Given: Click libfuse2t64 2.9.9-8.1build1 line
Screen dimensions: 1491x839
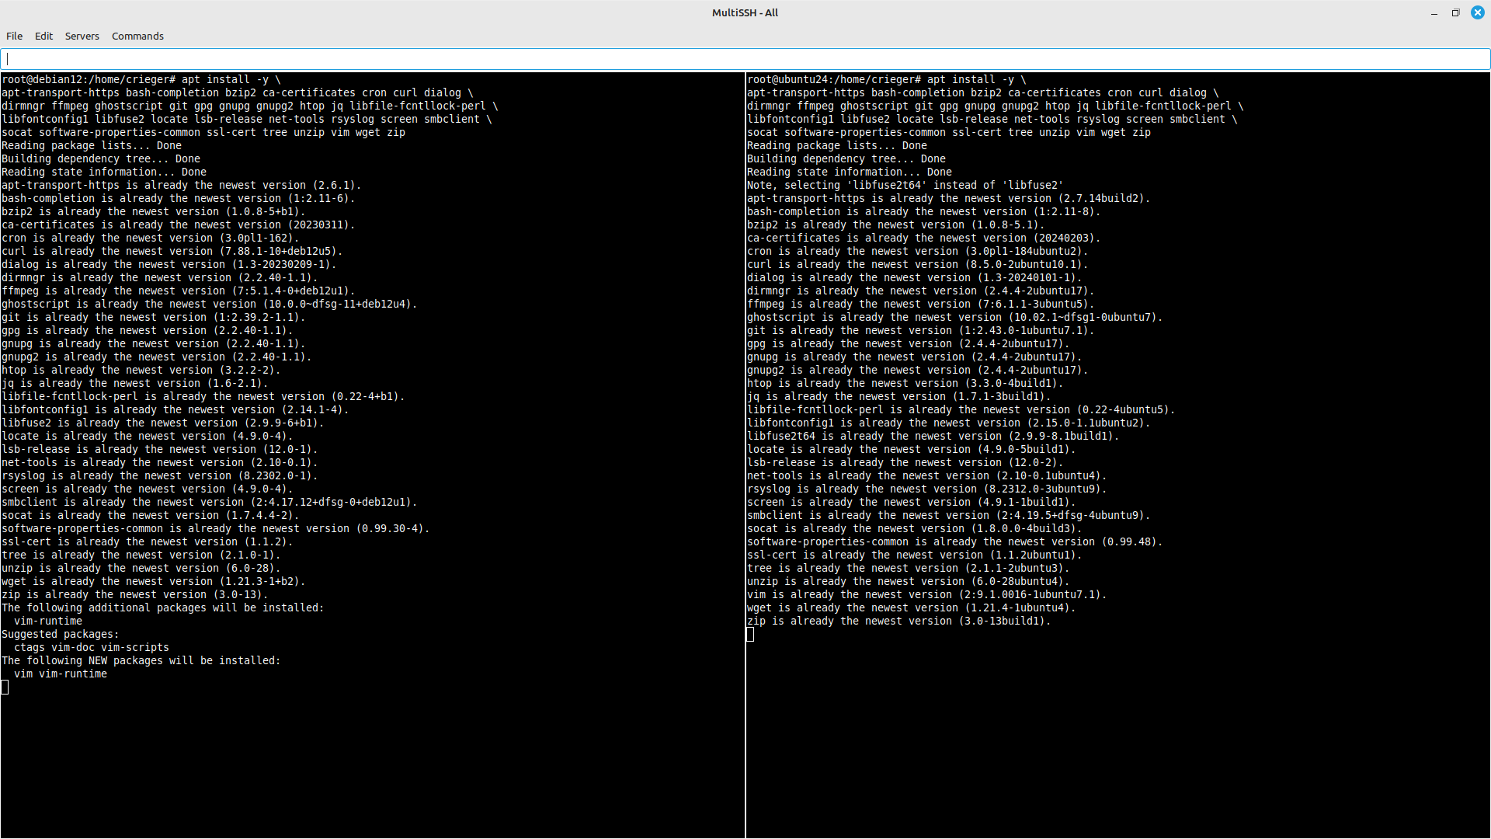Looking at the screenshot, I should (x=933, y=436).
